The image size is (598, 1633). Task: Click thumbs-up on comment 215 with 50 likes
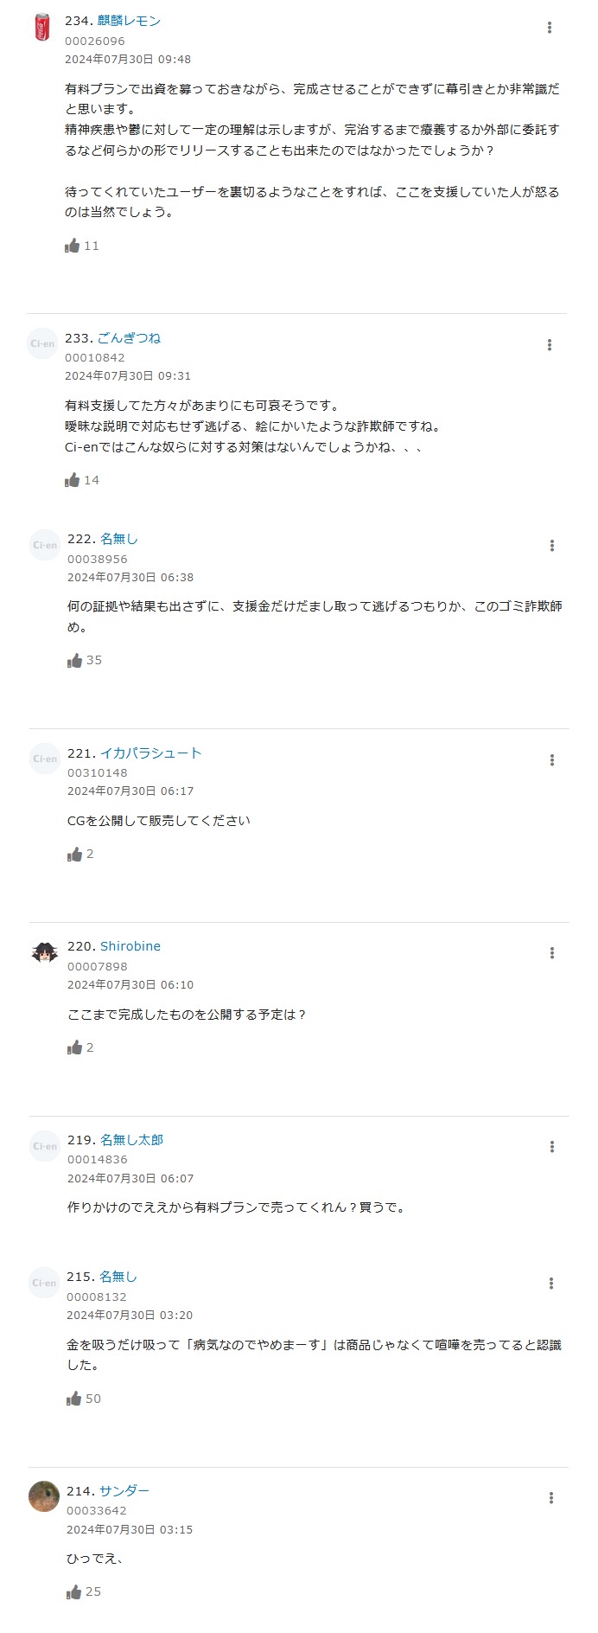(x=74, y=1399)
